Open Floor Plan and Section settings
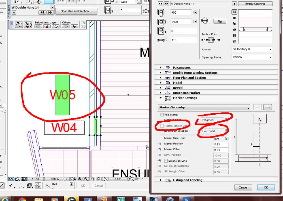This screenshot has height=201, width=283. (x=76, y=11)
